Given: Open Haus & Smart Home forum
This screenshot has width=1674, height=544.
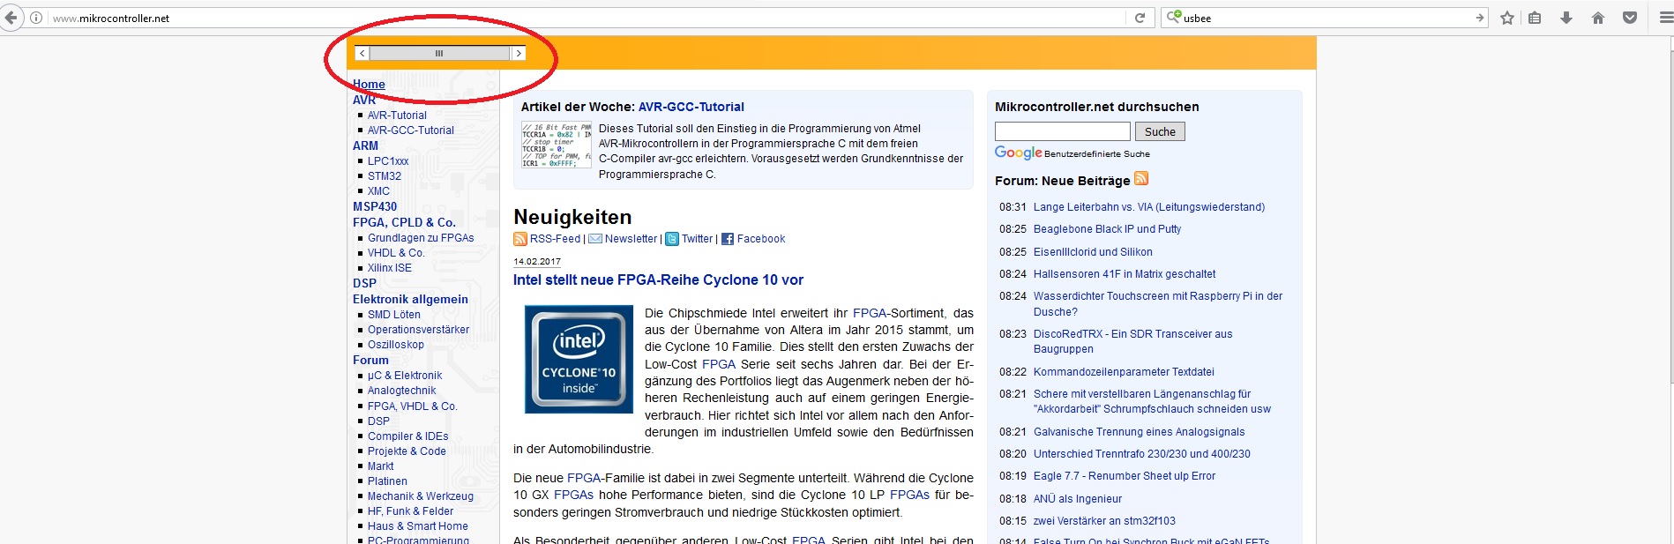Looking at the screenshot, I should point(418,526).
